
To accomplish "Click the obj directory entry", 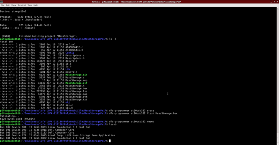I will pos(68,103).
